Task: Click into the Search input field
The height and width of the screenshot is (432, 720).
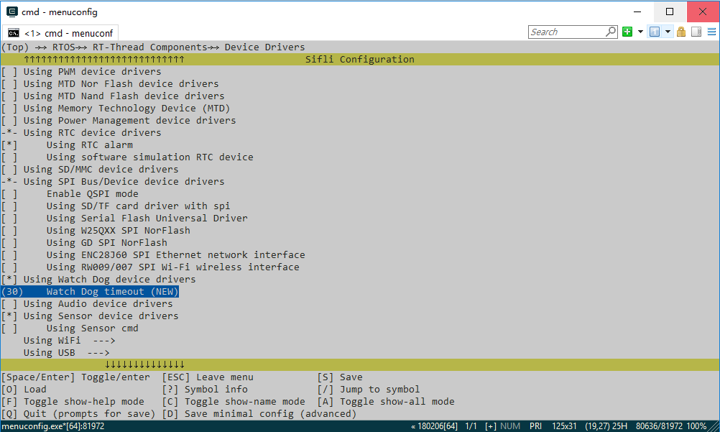Action: (x=568, y=32)
